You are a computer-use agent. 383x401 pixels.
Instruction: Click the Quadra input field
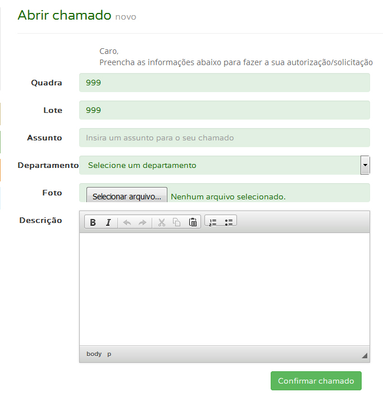click(x=225, y=83)
